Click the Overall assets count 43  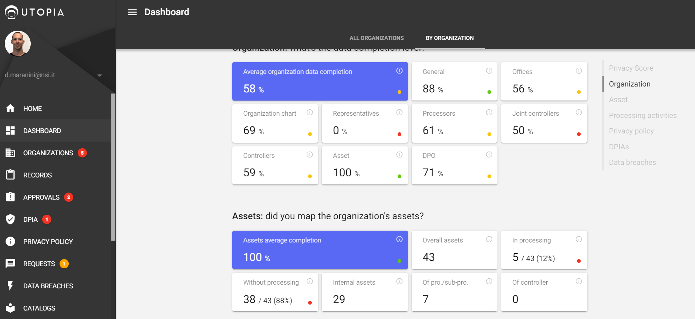(429, 257)
